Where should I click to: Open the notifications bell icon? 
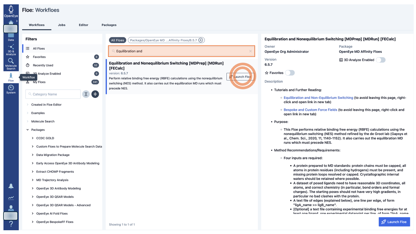point(11,186)
